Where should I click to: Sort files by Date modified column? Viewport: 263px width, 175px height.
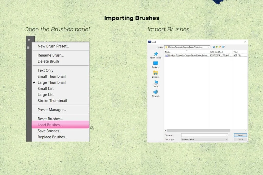click(221, 52)
